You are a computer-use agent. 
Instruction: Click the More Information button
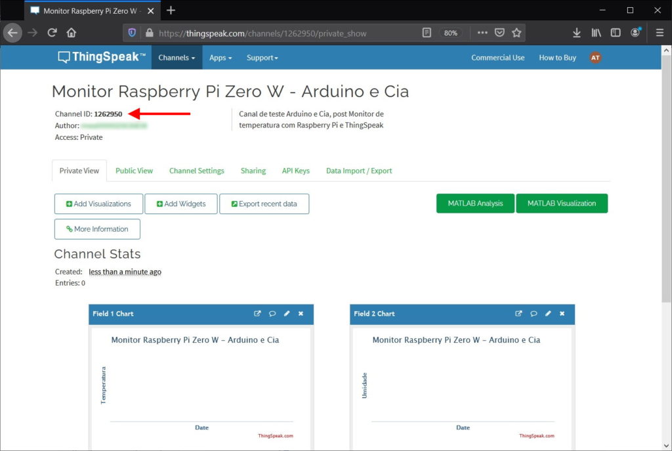(97, 229)
